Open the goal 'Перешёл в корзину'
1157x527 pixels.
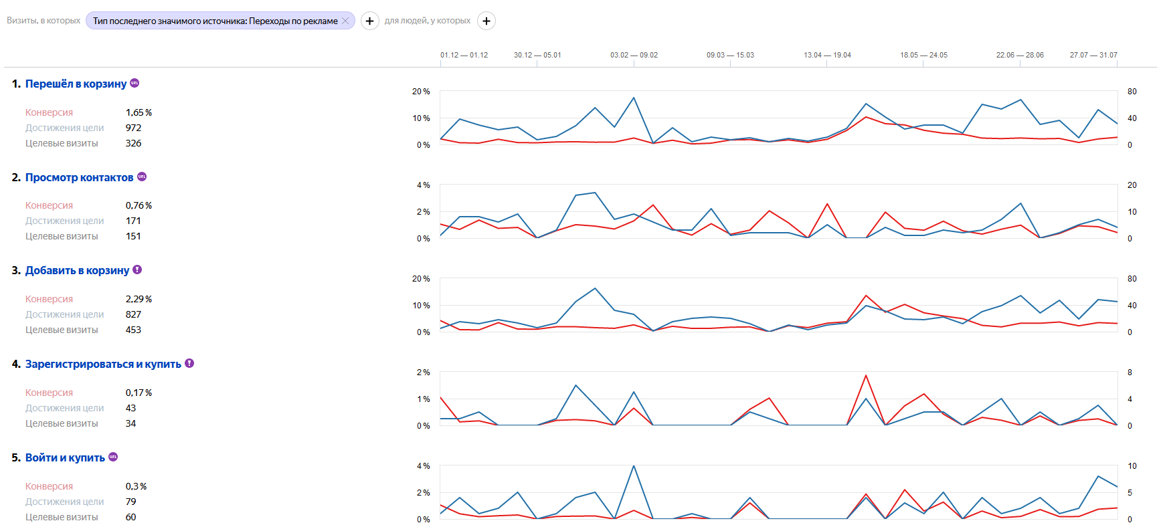pyautogui.click(x=76, y=84)
